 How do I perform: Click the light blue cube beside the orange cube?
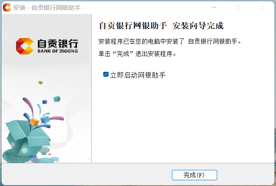(x=46, y=120)
